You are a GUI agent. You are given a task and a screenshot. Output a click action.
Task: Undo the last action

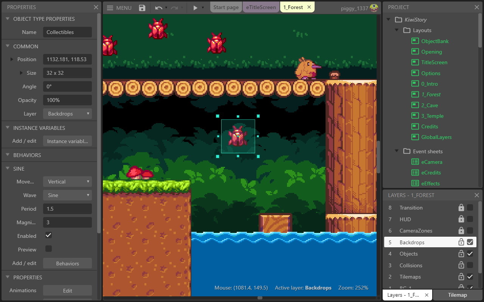coord(158,7)
